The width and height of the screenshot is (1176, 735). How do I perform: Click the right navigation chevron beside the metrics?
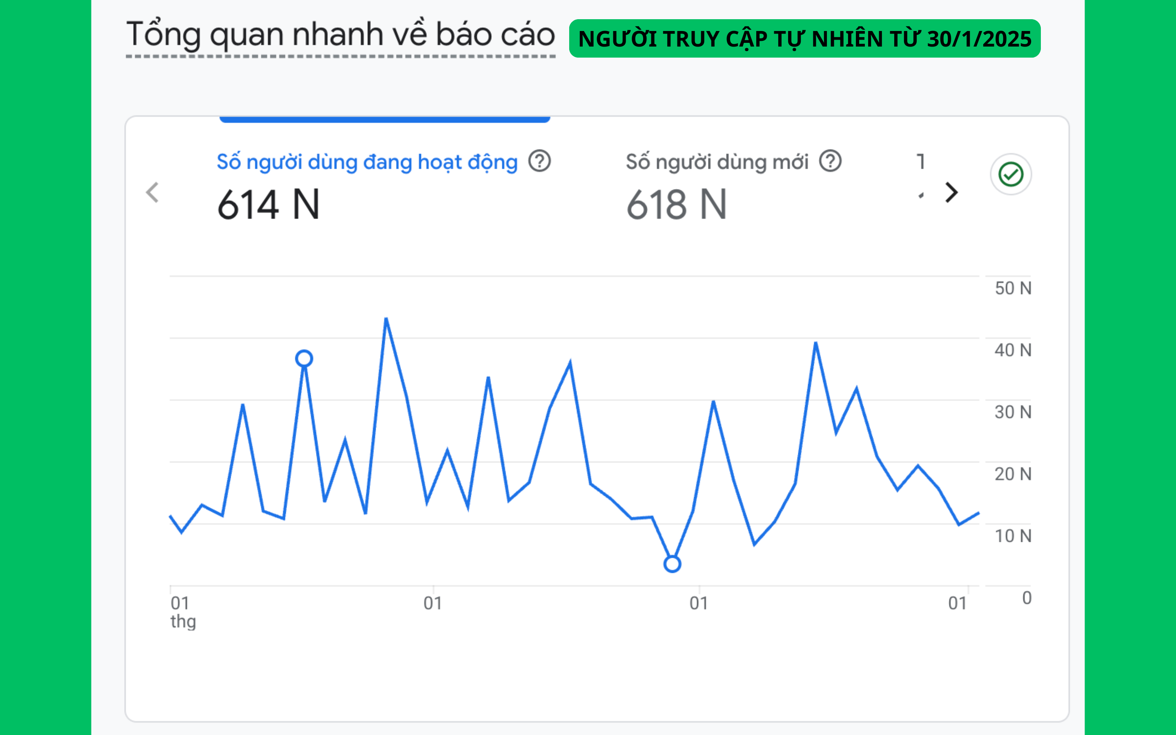[951, 192]
